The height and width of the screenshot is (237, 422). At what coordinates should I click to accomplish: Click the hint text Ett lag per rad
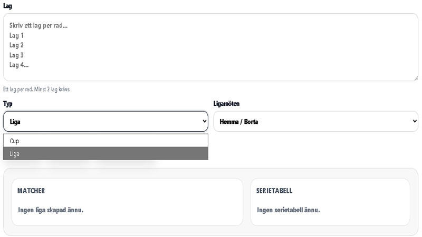click(37, 90)
